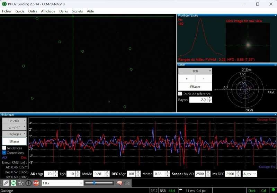The width and height of the screenshot is (277, 193).
Task: Open the Guide menu
Action: [x=20, y=11]
